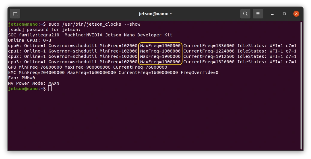The width and height of the screenshot is (311, 159).
Task: Click NV Power Mode: MAXN line
Action: [x=34, y=83]
